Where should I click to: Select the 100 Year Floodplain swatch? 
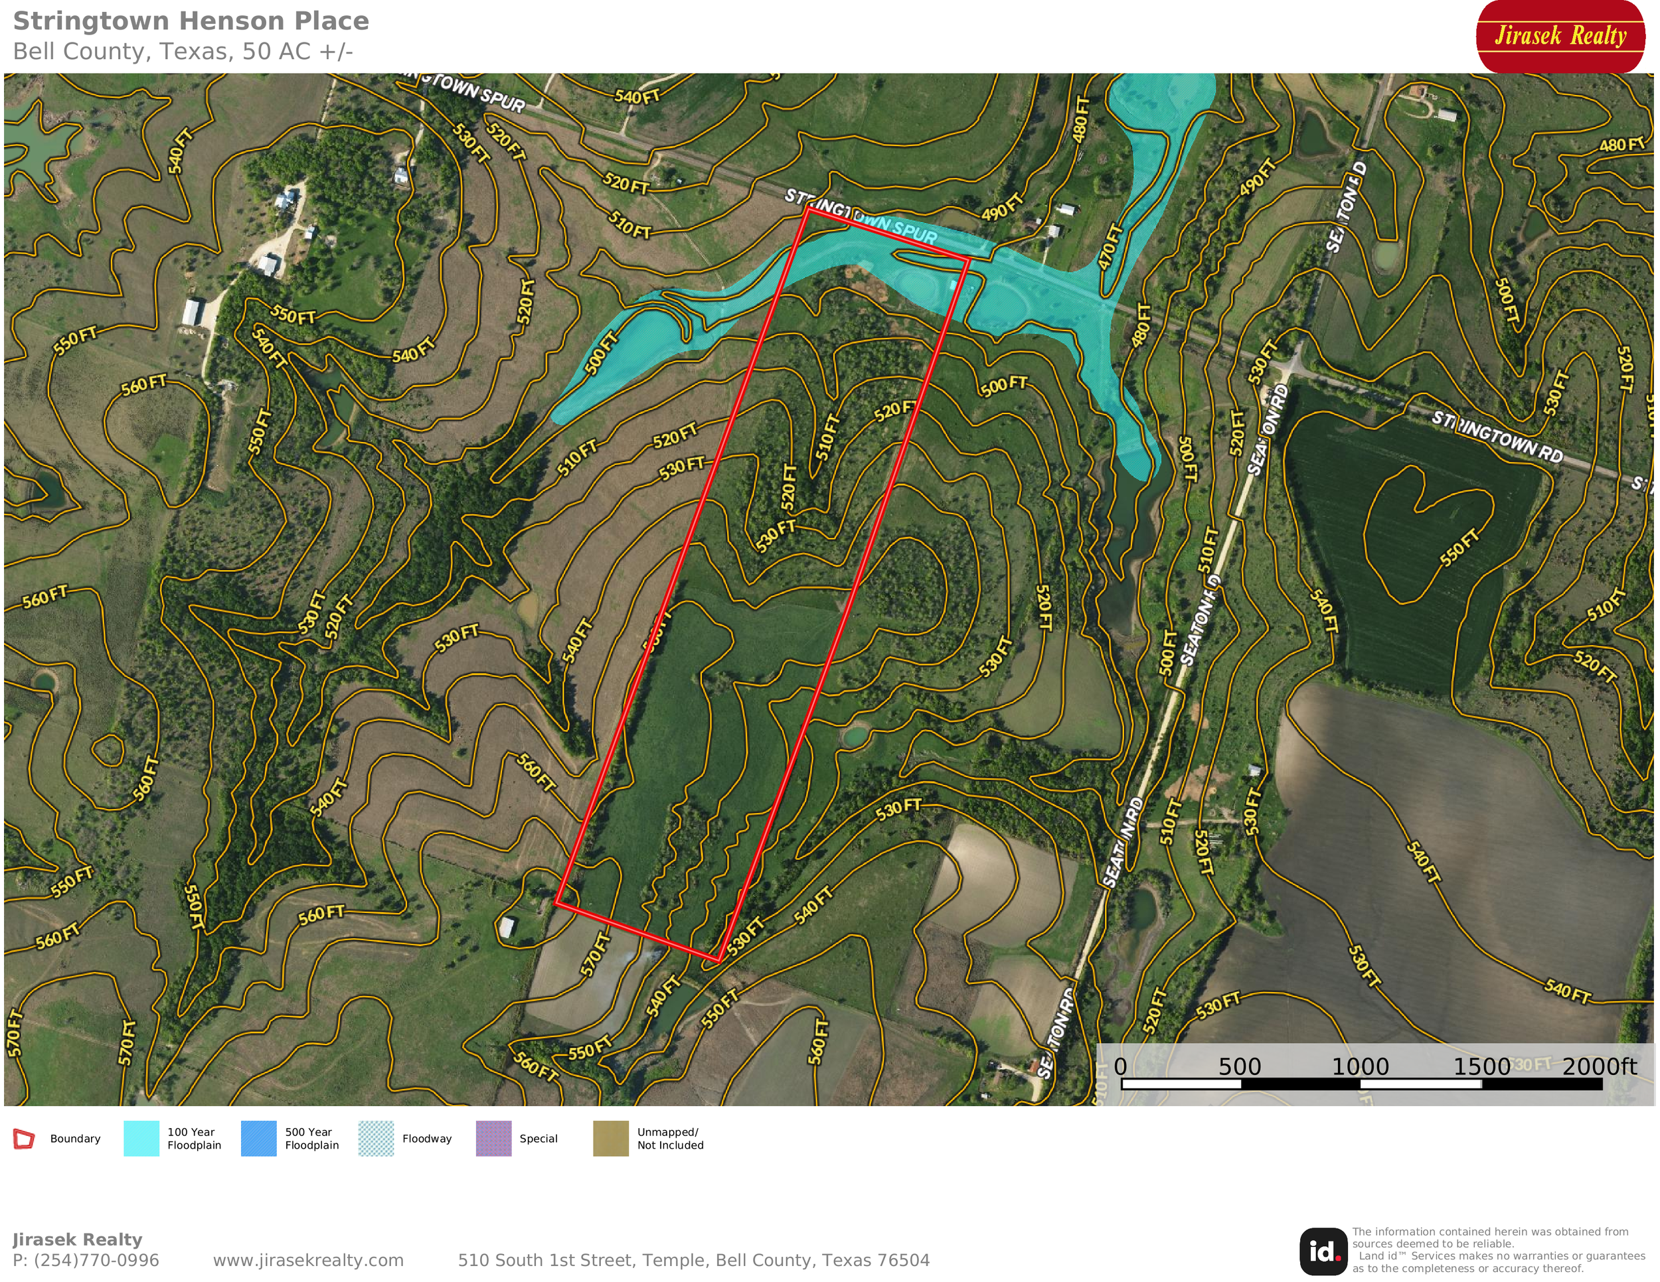pyautogui.click(x=141, y=1139)
